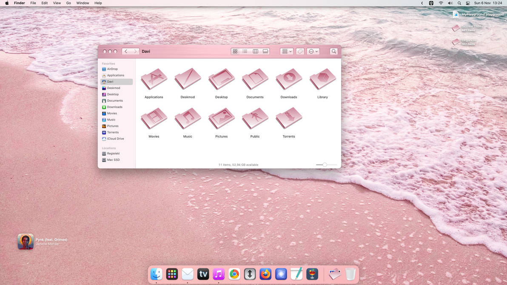The width and height of the screenshot is (507, 285).
Task: Select Regieleki under Locations
Action: [117, 154]
